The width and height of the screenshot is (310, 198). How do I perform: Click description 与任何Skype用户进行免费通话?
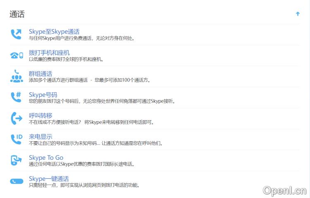(82, 38)
